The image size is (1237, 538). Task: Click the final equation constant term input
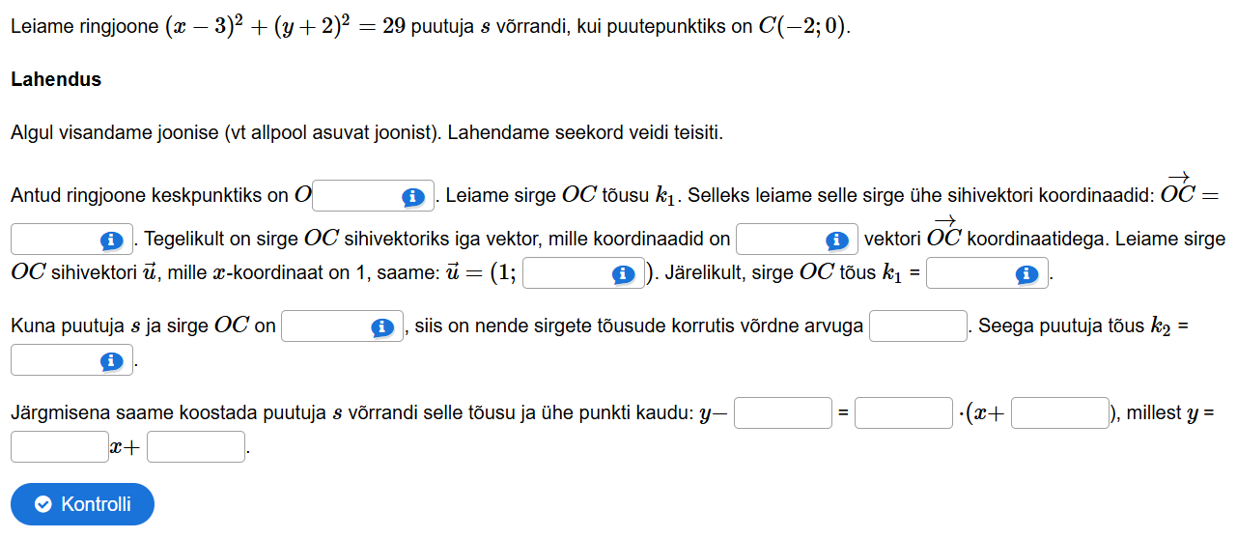click(196, 447)
